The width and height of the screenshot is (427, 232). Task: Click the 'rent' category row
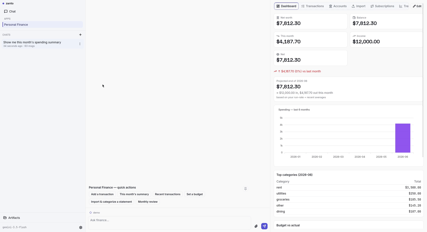(349, 188)
